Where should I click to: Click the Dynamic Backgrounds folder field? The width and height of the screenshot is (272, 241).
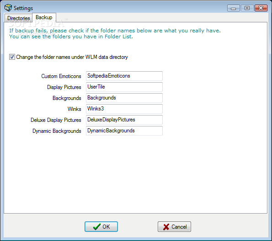click(x=124, y=131)
